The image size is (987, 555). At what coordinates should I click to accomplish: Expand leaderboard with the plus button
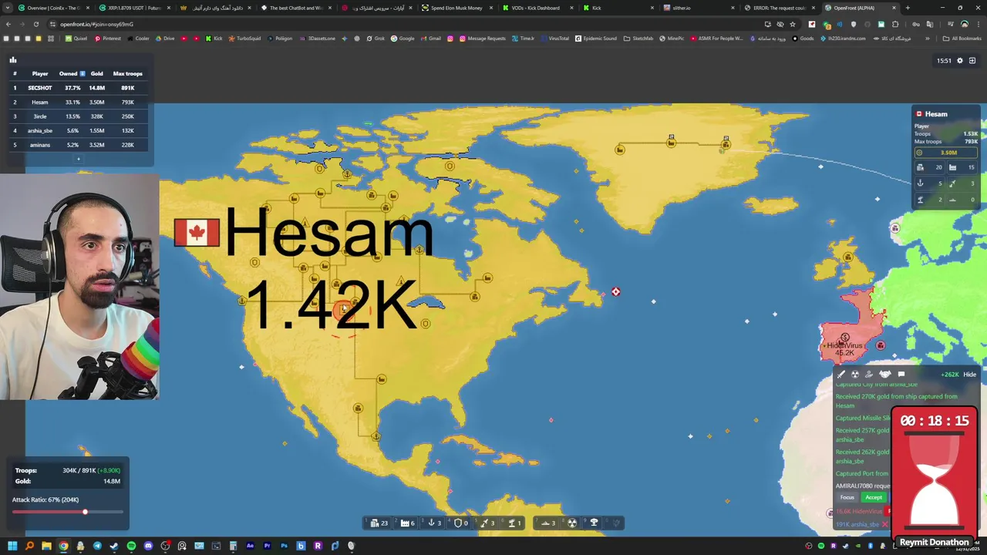[x=78, y=159]
